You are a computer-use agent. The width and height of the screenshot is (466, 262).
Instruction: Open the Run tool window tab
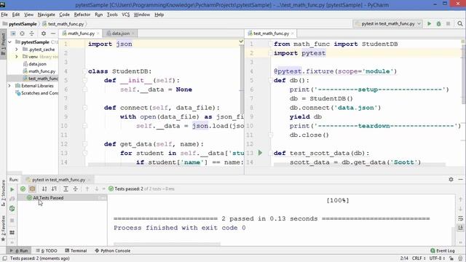(x=19, y=250)
